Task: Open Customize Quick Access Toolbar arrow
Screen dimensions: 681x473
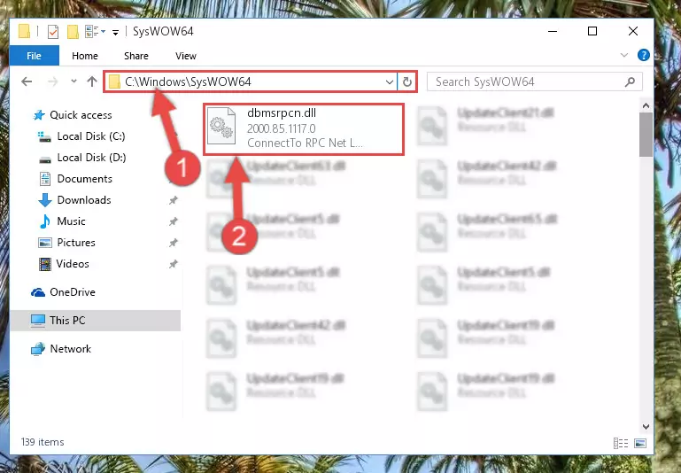Action: tap(115, 32)
